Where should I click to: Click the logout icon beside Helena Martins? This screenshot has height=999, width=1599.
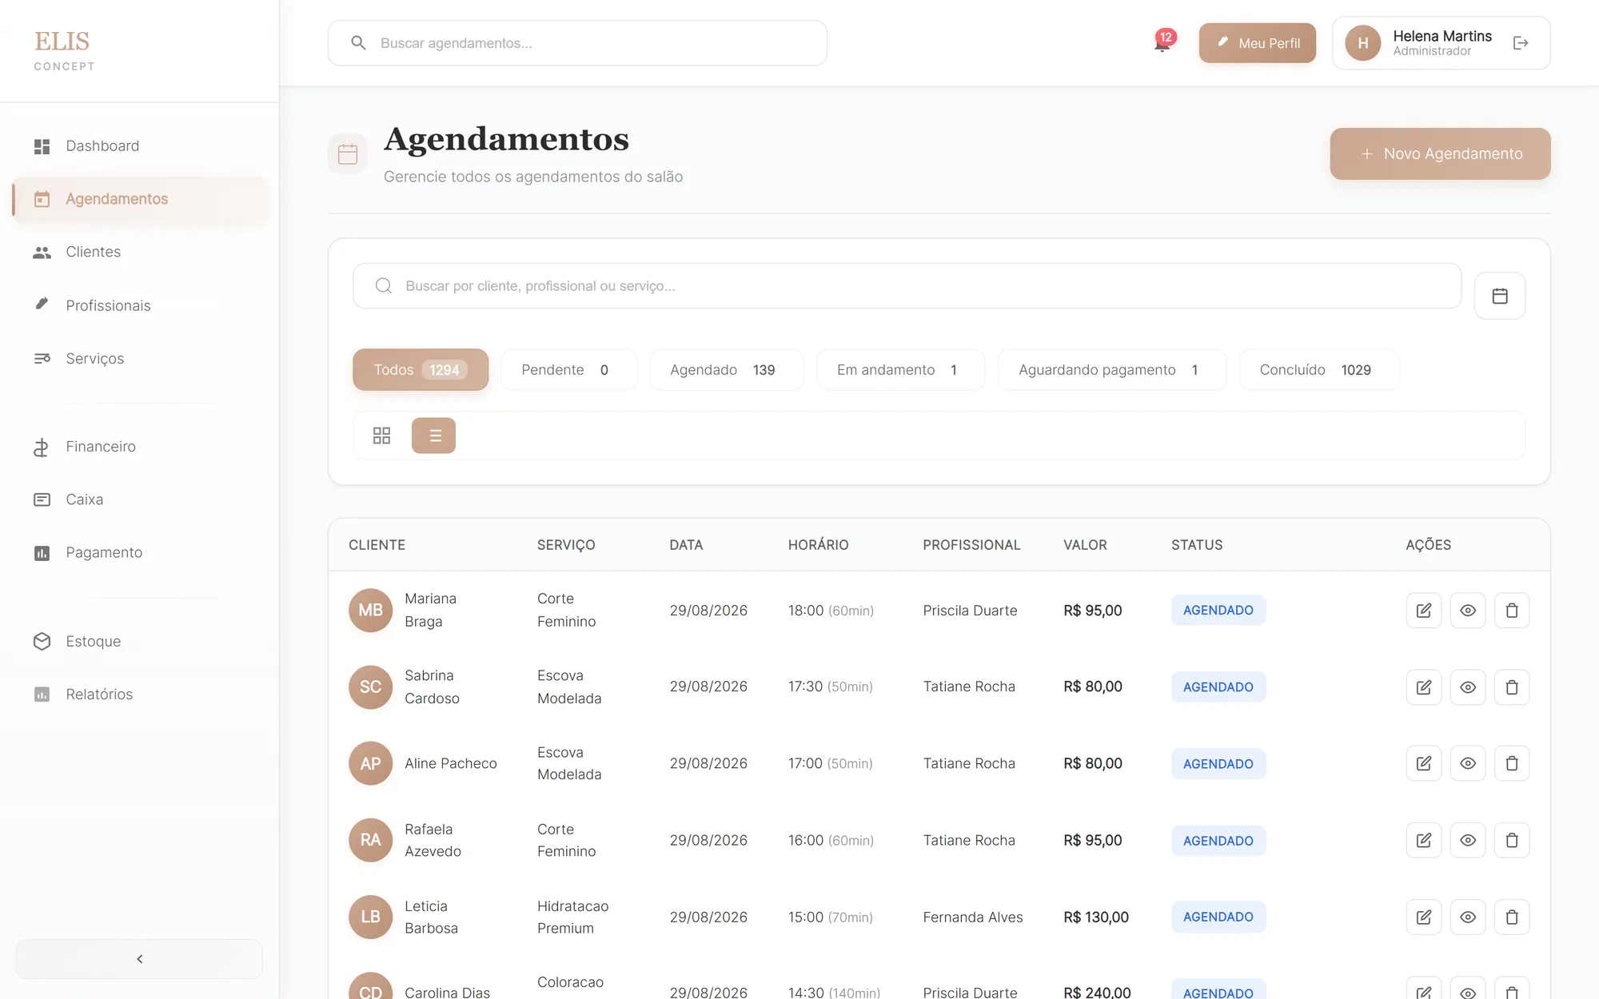(1521, 43)
